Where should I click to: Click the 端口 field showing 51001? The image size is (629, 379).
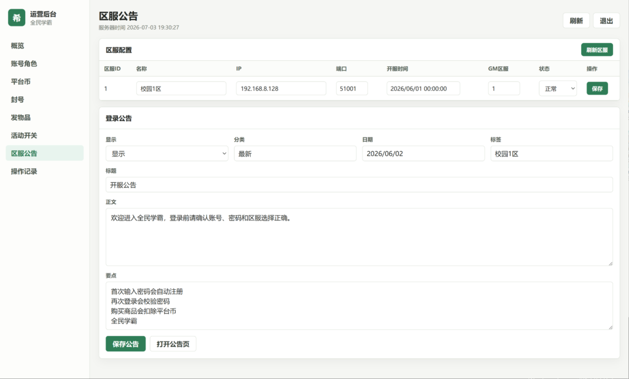[352, 88]
